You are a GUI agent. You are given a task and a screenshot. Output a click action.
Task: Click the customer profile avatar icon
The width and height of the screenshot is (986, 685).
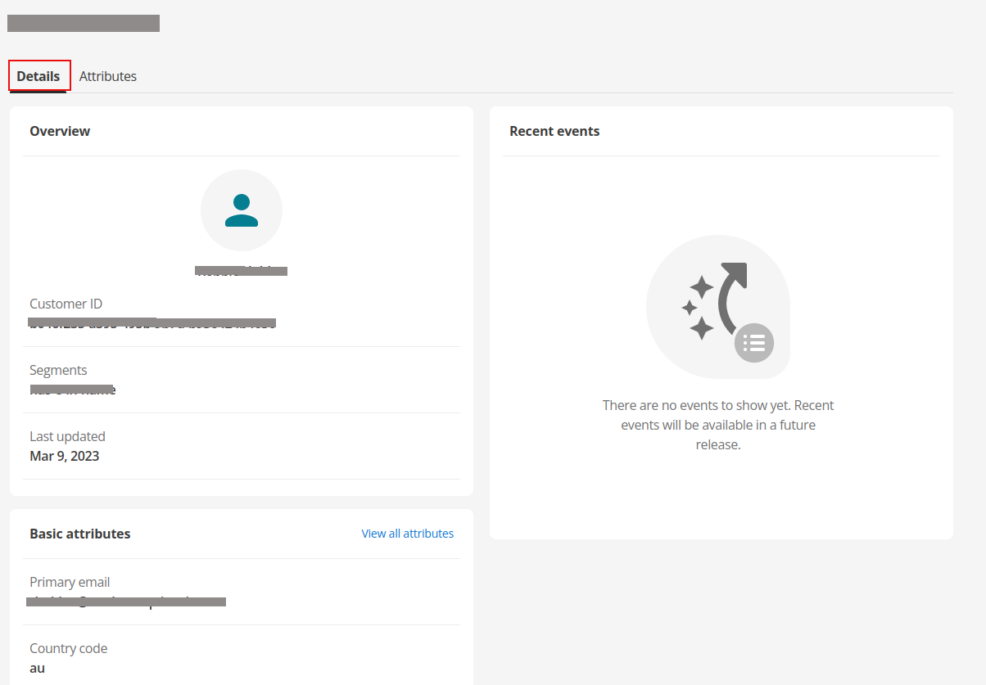point(242,210)
